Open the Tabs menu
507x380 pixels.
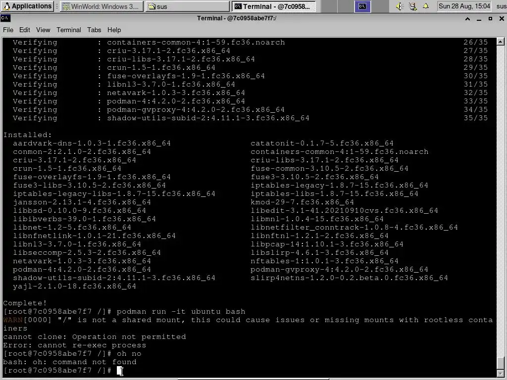[94, 30]
